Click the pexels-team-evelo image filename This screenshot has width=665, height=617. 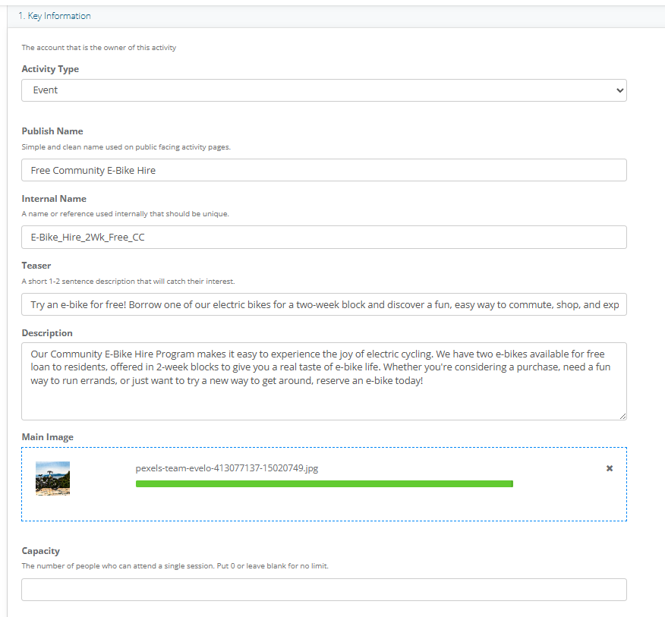pyautogui.click(x=227, y=468)
